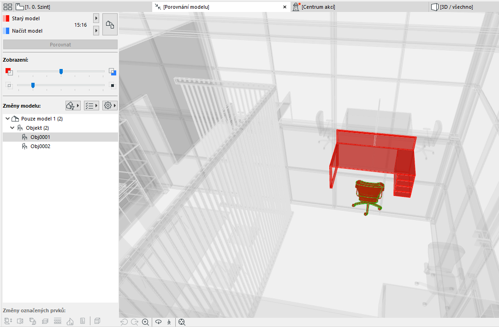The height and width of the screenshot is (327, 499).
Task: Click the zoom in magnifier icon
Action: [x=145, y=322]
